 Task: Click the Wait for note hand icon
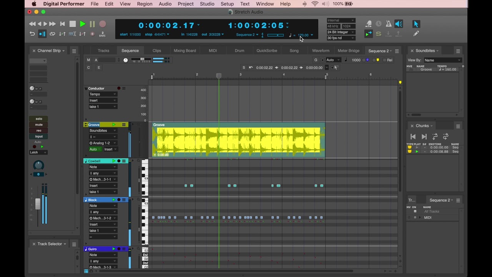coord(369,24)
